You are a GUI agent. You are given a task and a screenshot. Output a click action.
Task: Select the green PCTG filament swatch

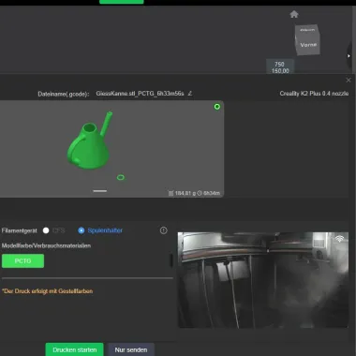[22, 260]
